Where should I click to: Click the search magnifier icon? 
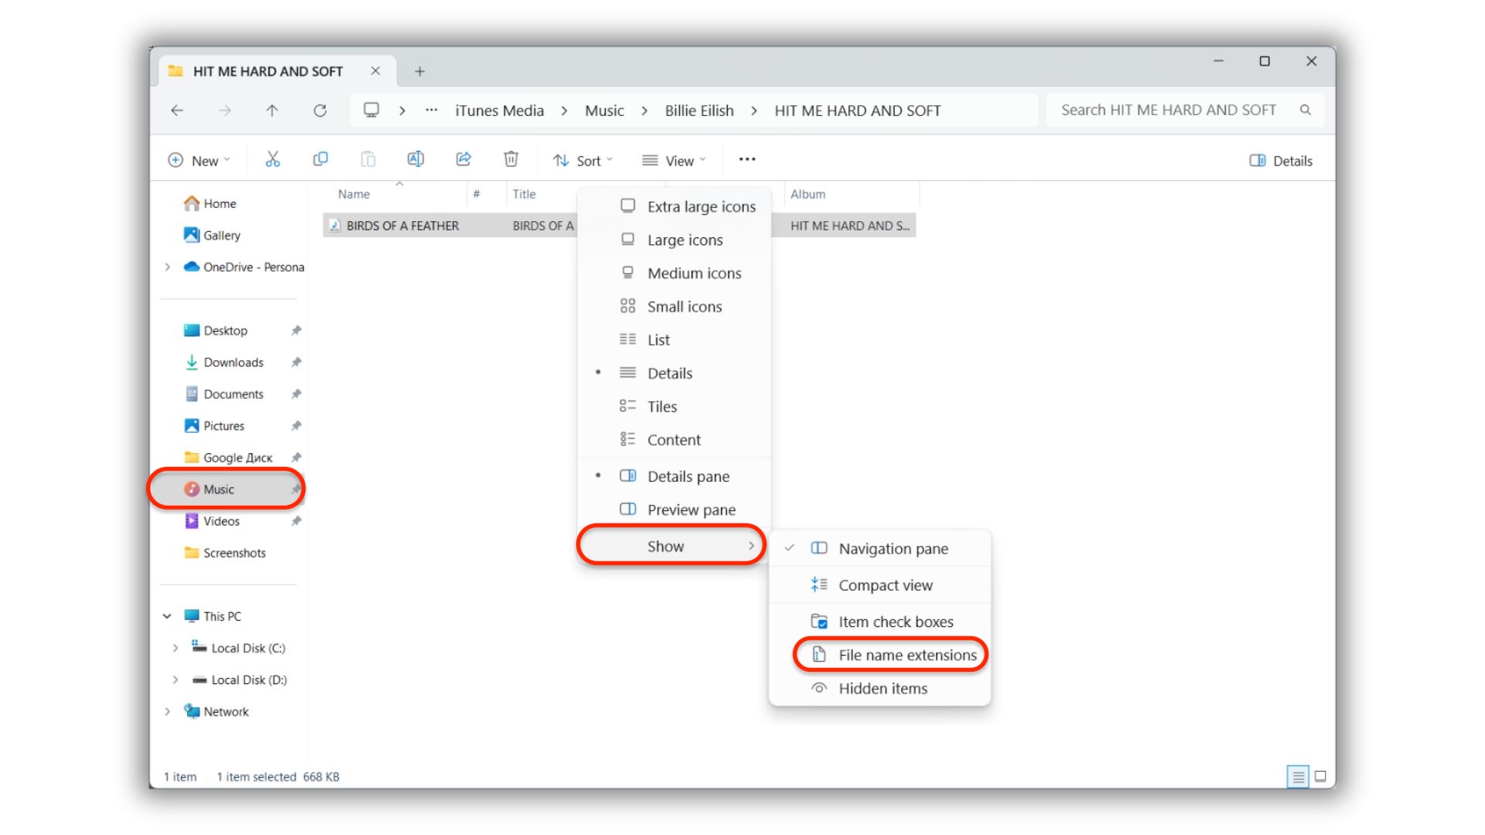pyautogui.click(x=1306, y=110)
